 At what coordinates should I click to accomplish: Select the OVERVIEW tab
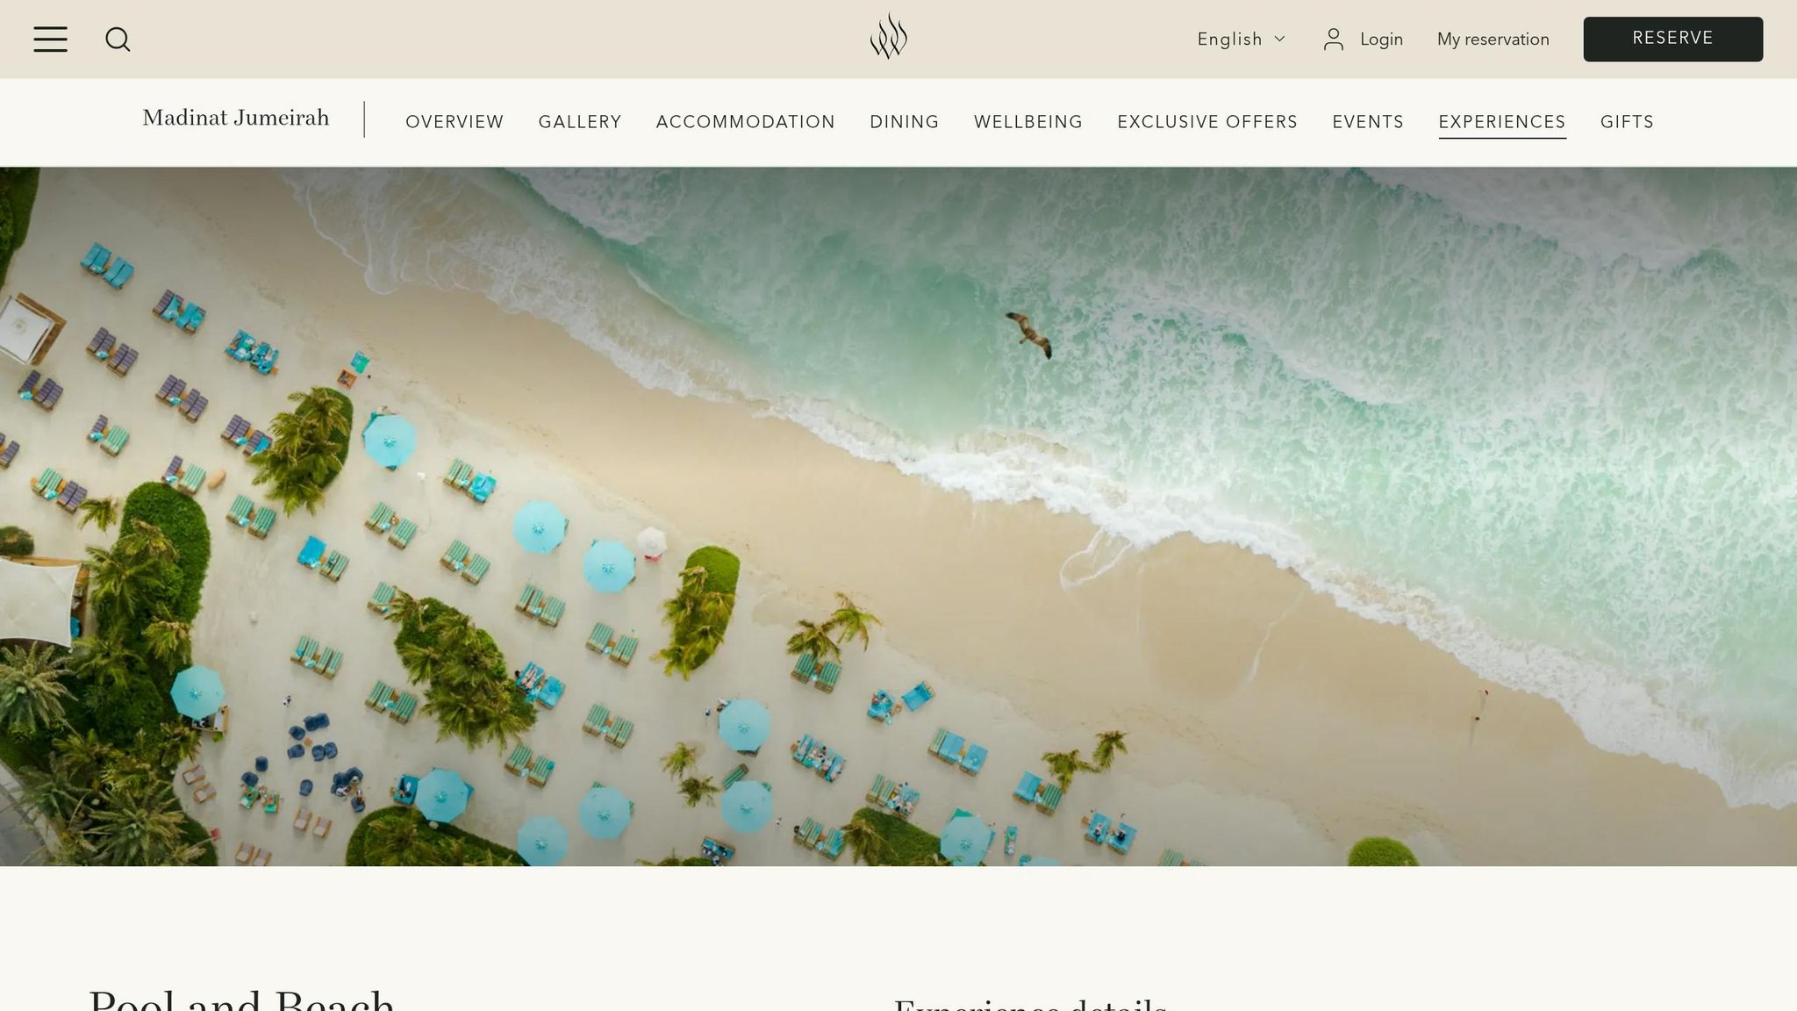click(455, 122)
